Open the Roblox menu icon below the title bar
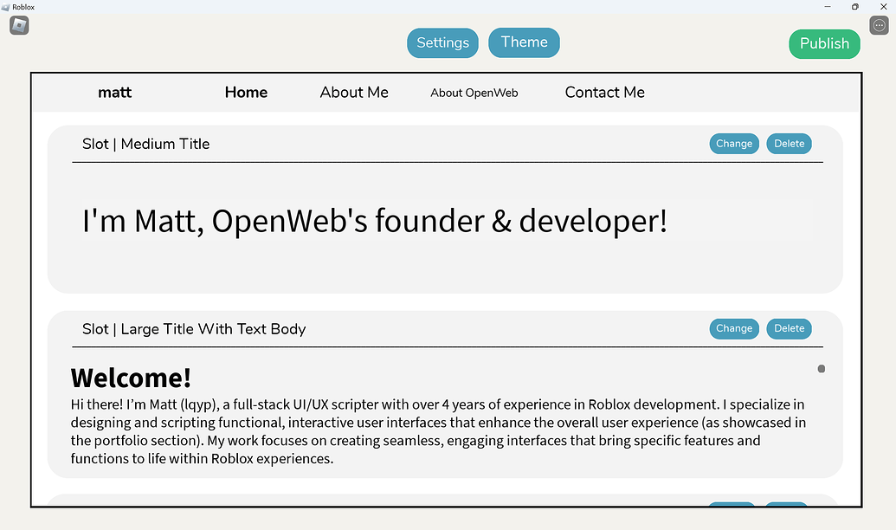The height and width of the screenshot is (530, 896). tap(18, 25)
